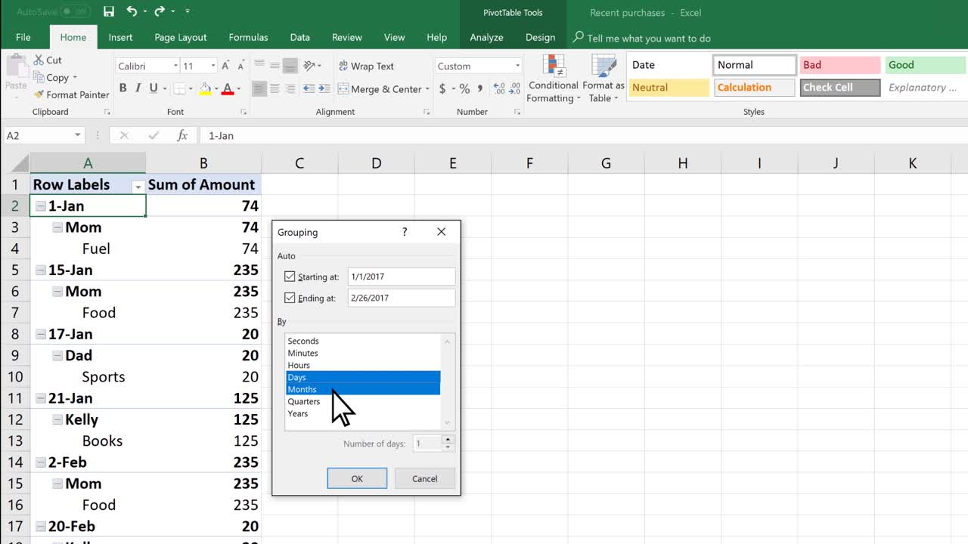Switch to the Formulas tab
This screenshot has width=968, height=544.
coord(248,37)
